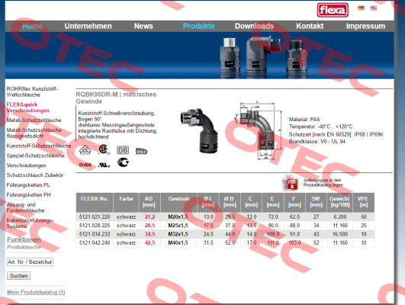
Task: Click the EN 45545 certification badge
Action: coord(85,165)
